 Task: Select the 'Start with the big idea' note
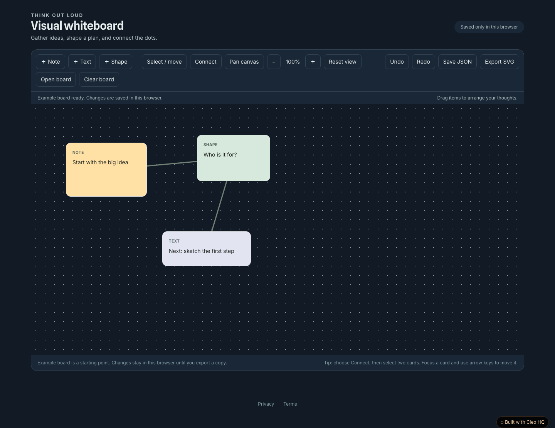click(x=106, y=170)
